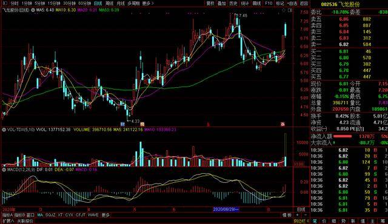Click the red marker icon at chart bottom-right
This screenshot has height=224, width=388.
pos(283,124)
